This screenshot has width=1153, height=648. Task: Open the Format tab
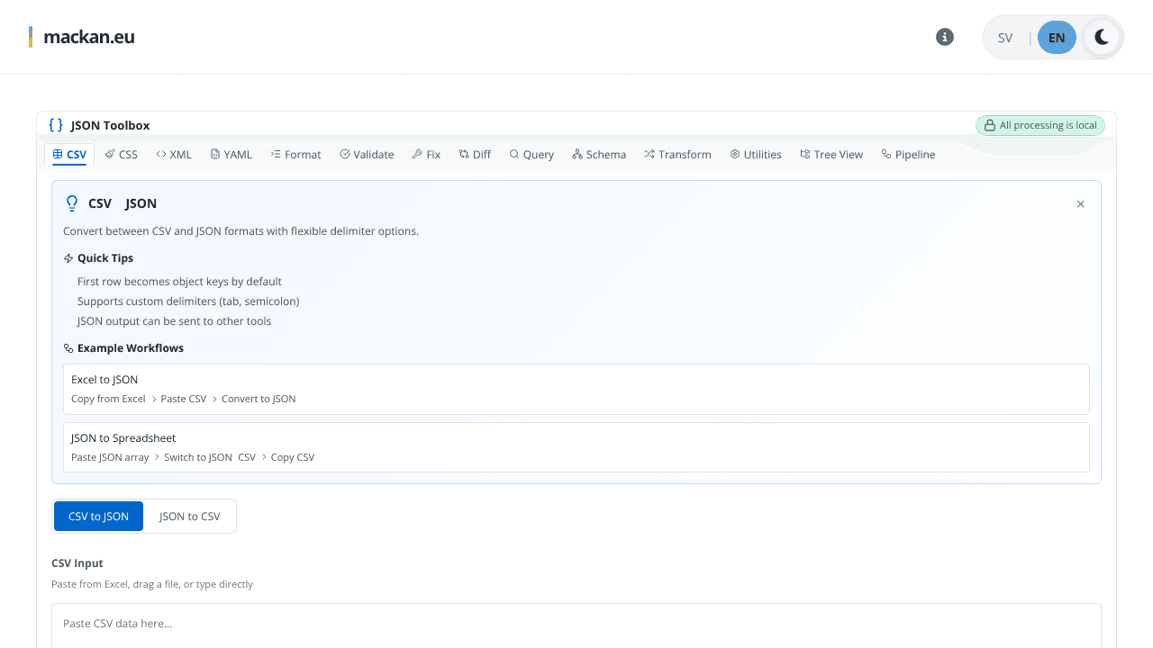(x=295, y=155)
